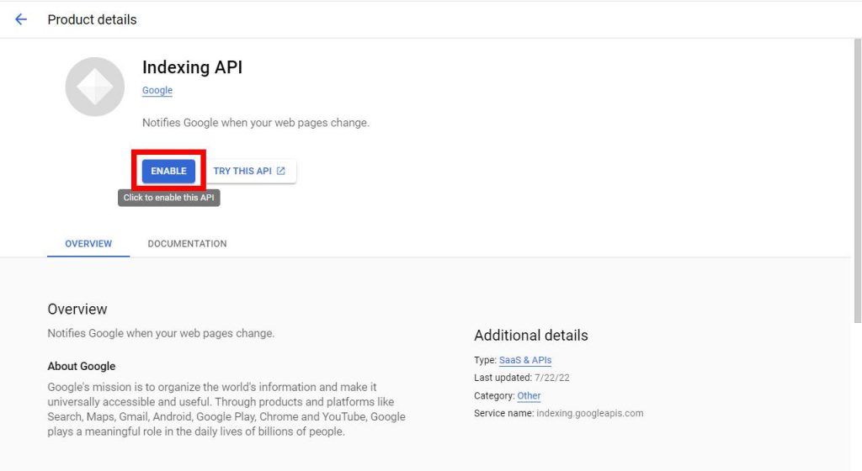The width and height of the screenshot is (862, 471).
Task: Click the Overview section heading
Action: click(77, 309)
